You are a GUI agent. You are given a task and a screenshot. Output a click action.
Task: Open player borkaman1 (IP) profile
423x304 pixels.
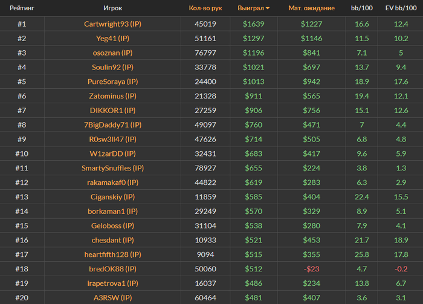[113, 211]
